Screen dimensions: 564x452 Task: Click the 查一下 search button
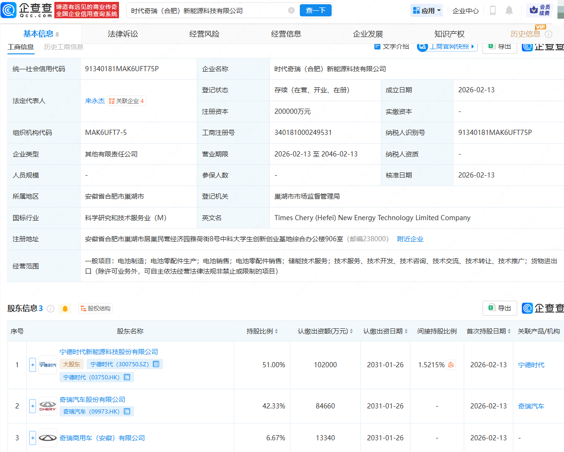click(315, 10)
